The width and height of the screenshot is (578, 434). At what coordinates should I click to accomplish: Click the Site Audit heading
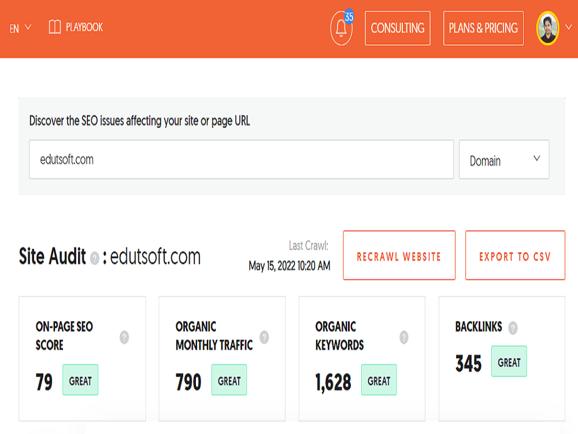click(53, 256)
